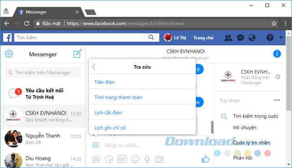Viewport: 292px width, 168px height.
Task: Click the Nguyễn Thanh avatar thumbnail
Action: tap(13, 139)
